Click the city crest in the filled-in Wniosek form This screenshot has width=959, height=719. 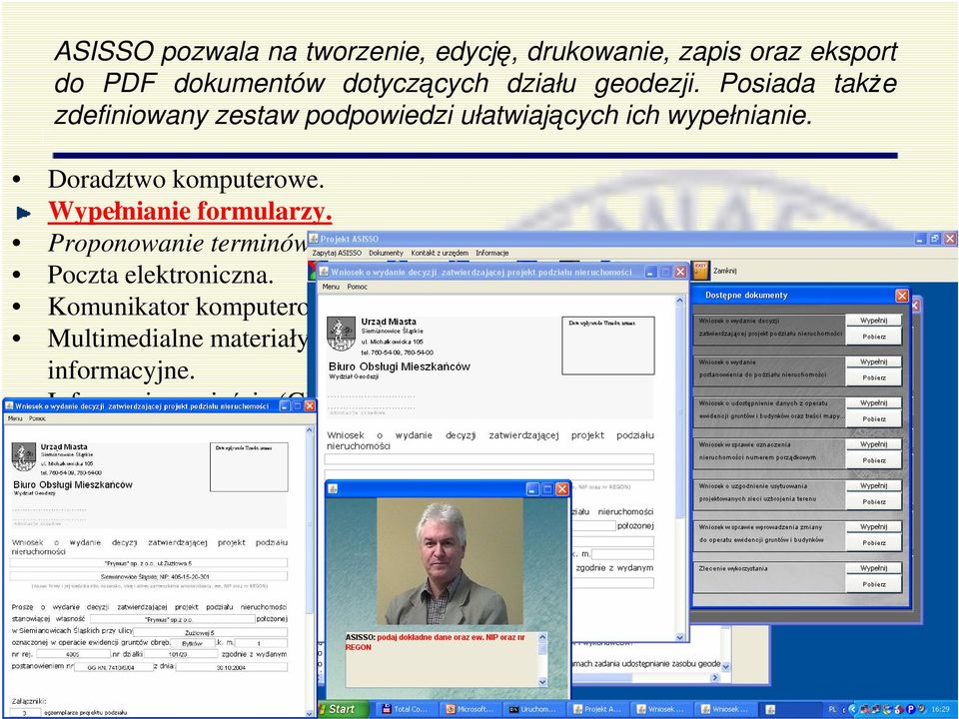24,457
